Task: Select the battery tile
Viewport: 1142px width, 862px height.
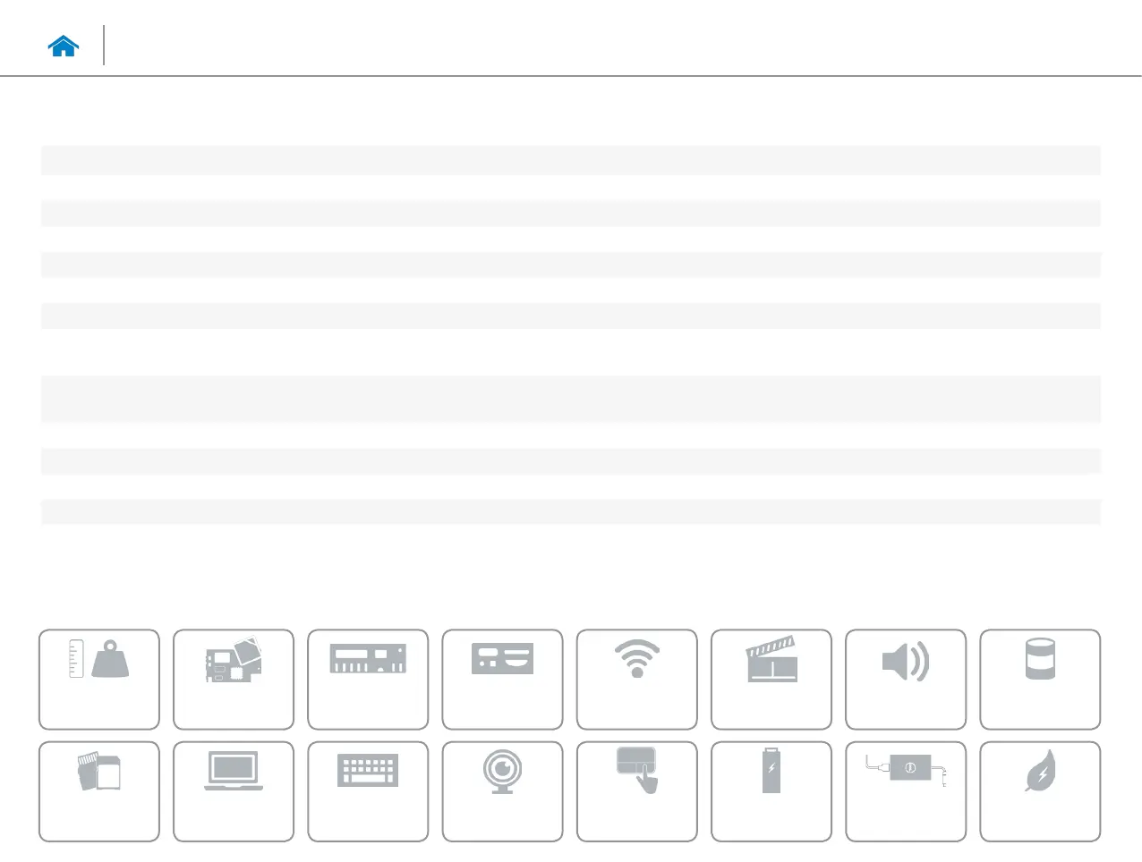Action: coord(771,791)
